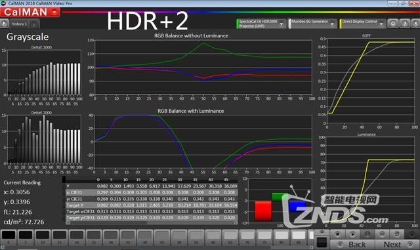
Task: Open the help question mark icon
Action: pos(405,24)
